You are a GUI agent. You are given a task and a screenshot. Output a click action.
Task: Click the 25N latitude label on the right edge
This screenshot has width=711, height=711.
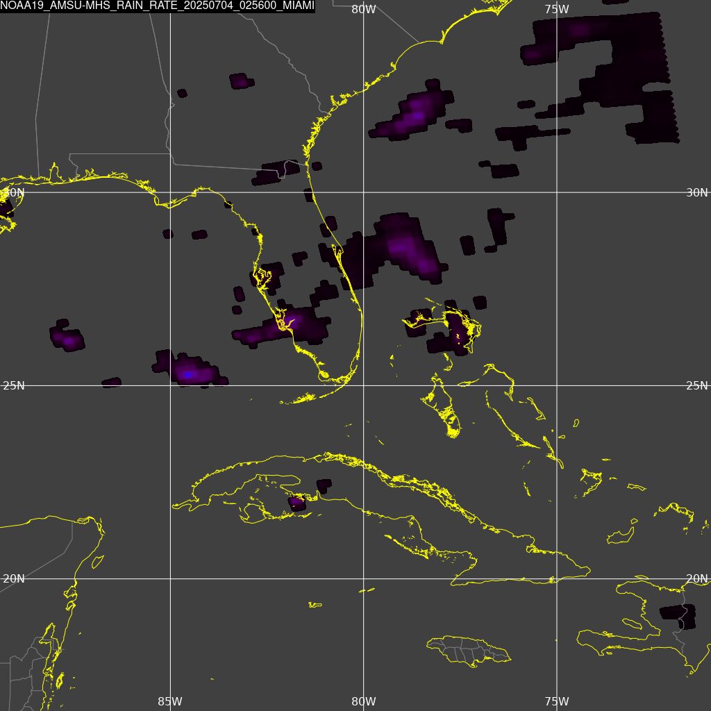click(x=696, y=385)
